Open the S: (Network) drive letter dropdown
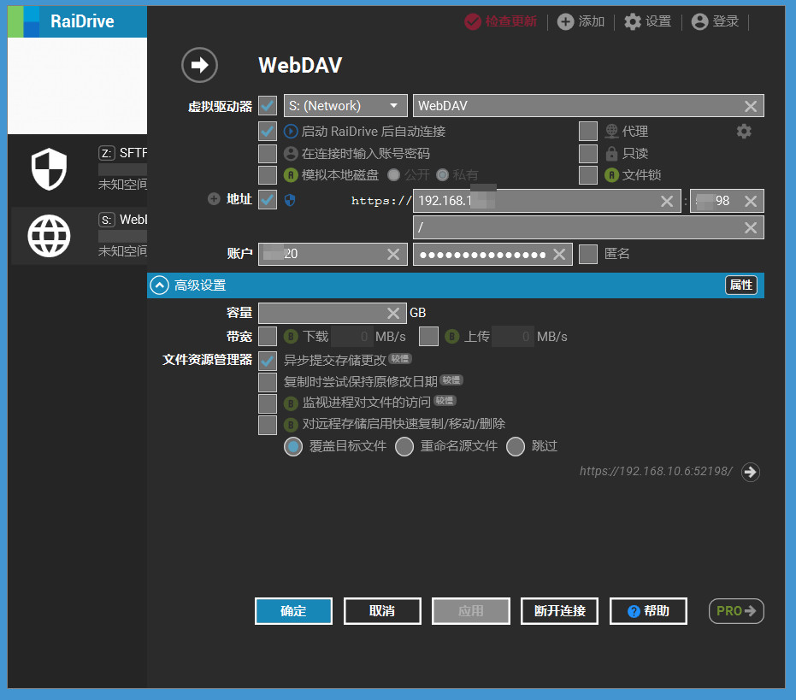796x700 pixels. 345,106
